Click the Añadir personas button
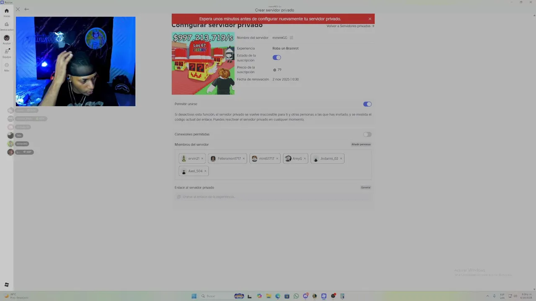The image size is (536, 301). click(x=361, y=144)
